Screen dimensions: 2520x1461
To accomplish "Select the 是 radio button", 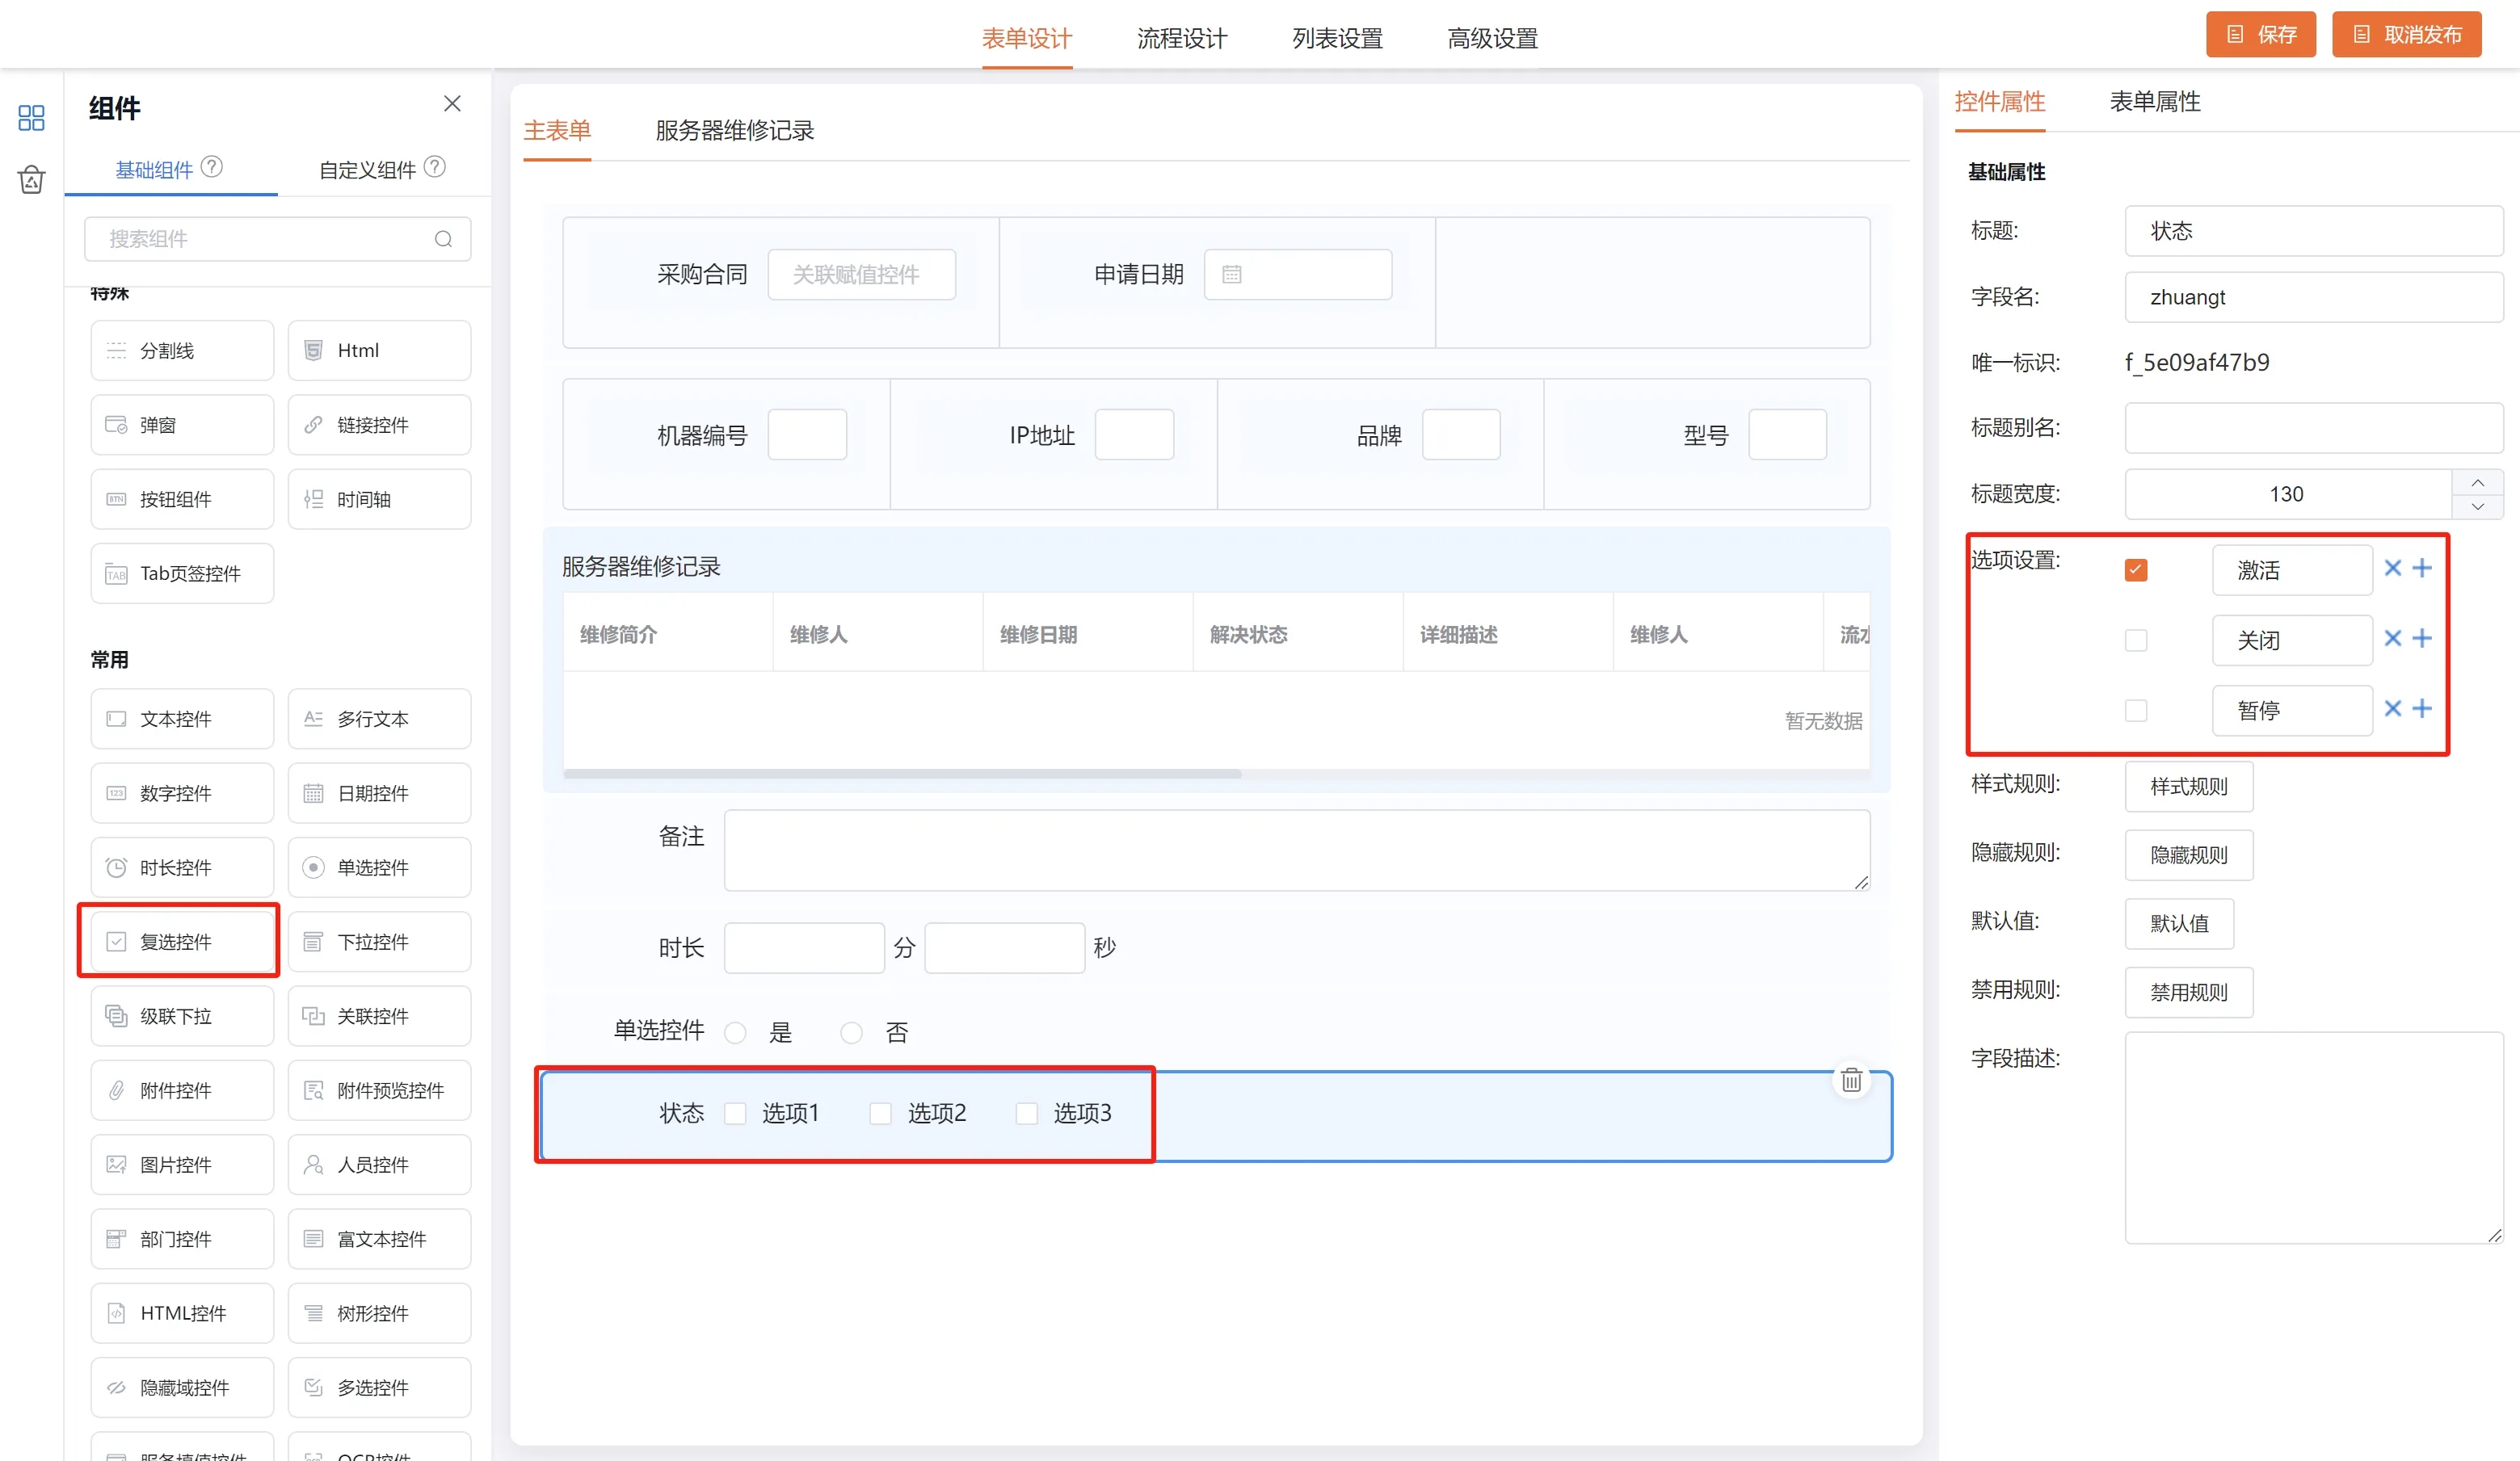I will point(735,1032).
